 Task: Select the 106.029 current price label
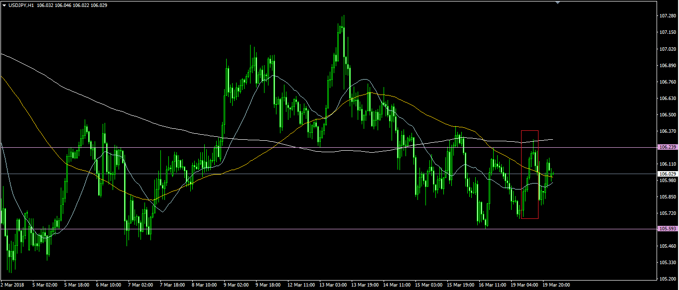667,174
